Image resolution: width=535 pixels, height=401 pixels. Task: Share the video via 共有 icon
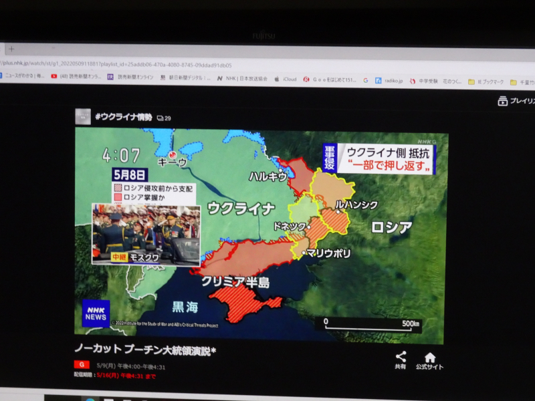tap(401, 360)
